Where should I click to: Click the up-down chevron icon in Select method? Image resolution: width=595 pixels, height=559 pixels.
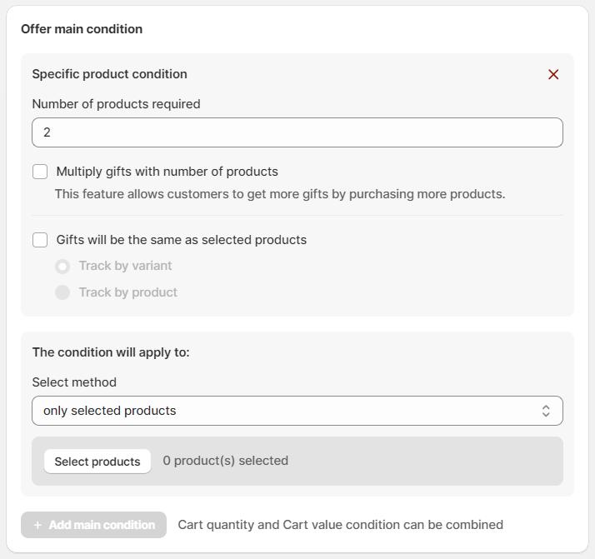click(x=546, y=411)
